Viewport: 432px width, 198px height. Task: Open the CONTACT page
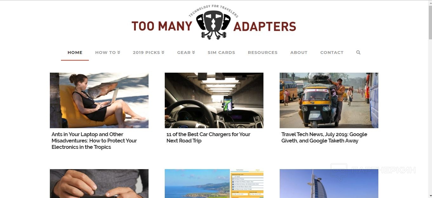[332, 52]
